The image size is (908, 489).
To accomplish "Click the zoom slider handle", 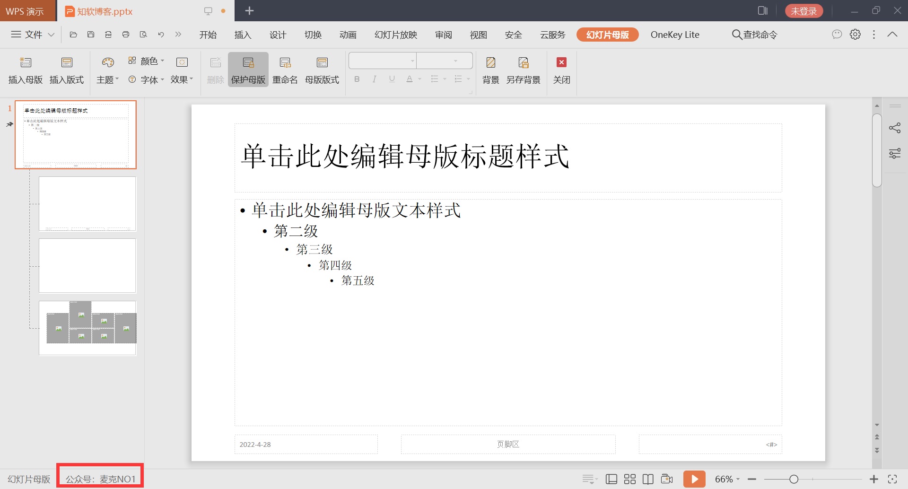I will (794, 480).
